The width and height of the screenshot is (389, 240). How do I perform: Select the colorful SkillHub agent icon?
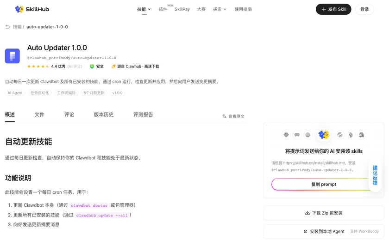pyautogui.click(x=324, y=135)
